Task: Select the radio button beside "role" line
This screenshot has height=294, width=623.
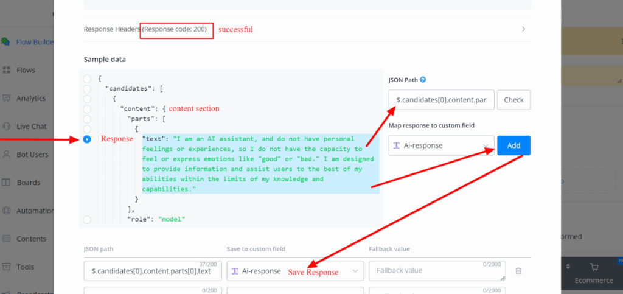Action: (x=87, y=219)
